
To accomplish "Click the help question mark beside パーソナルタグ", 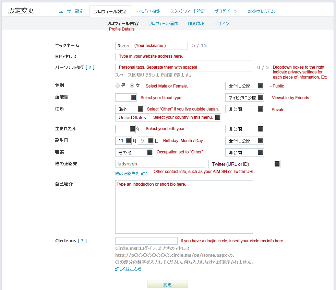I will (90, 68).
